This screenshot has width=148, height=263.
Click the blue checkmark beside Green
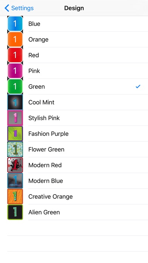(138, 87)
